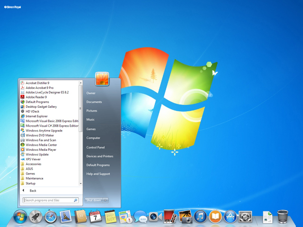The width and height of the screenshot is (303, 227).
Task: Click the programs list scrollbar thumb
Action: click(x=80, y=108)
